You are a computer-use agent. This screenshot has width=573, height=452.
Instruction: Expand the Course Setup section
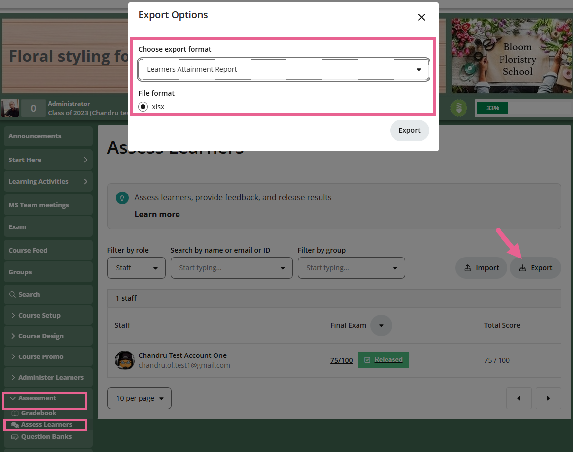coord(39,315)
